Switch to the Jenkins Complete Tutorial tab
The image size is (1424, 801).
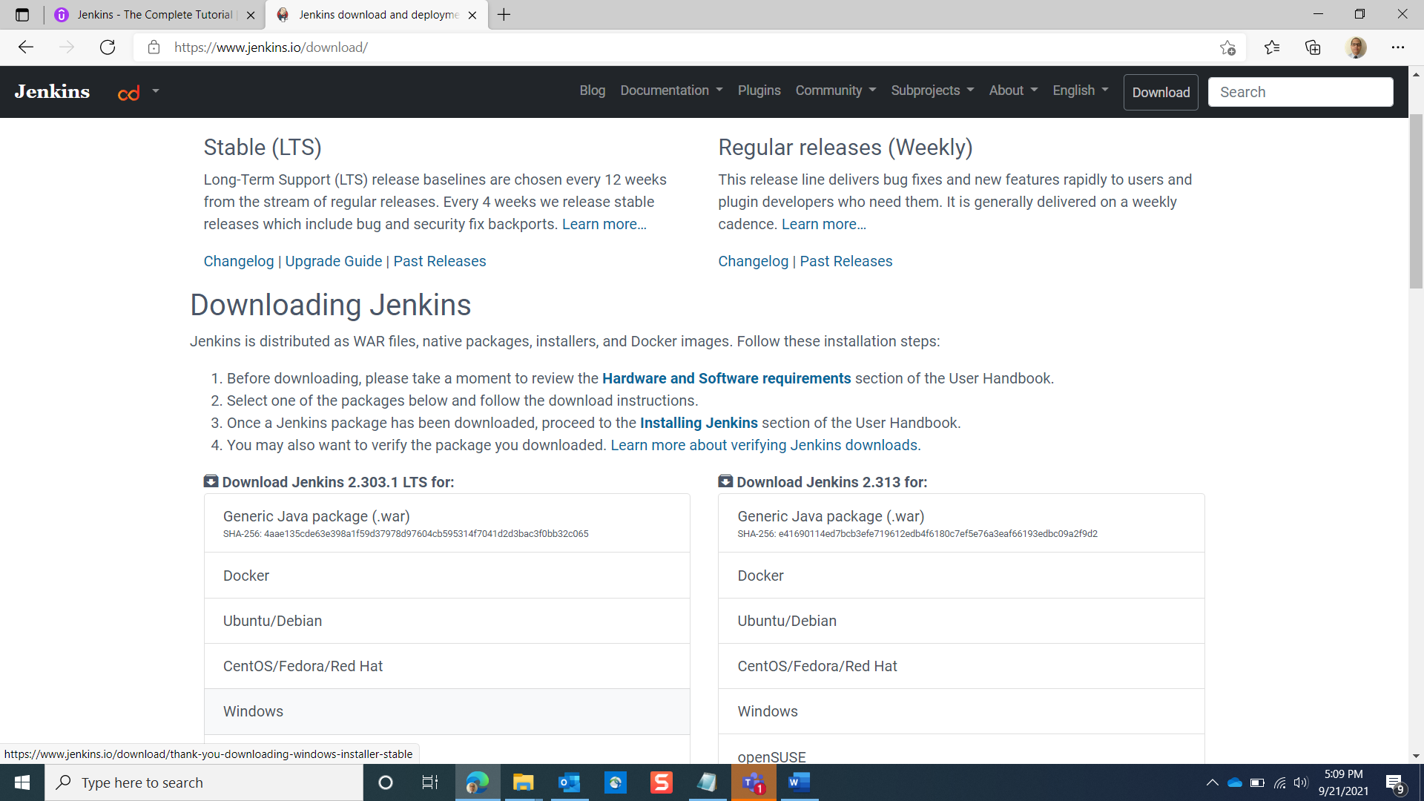point(154,15)
